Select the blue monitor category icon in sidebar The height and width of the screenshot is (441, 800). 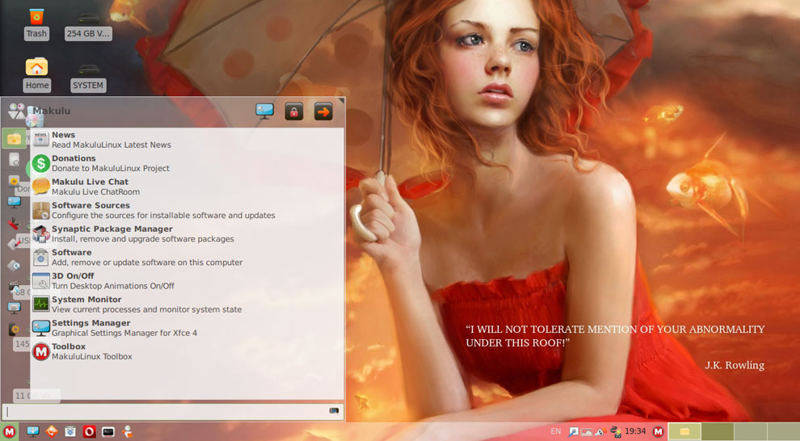[x=15, y=202]
